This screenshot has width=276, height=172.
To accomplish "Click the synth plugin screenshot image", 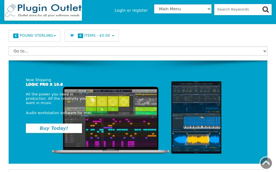I will [196, 118].
